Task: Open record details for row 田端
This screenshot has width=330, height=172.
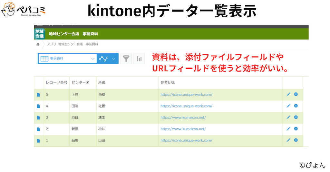Action: (x=38, y=106)
